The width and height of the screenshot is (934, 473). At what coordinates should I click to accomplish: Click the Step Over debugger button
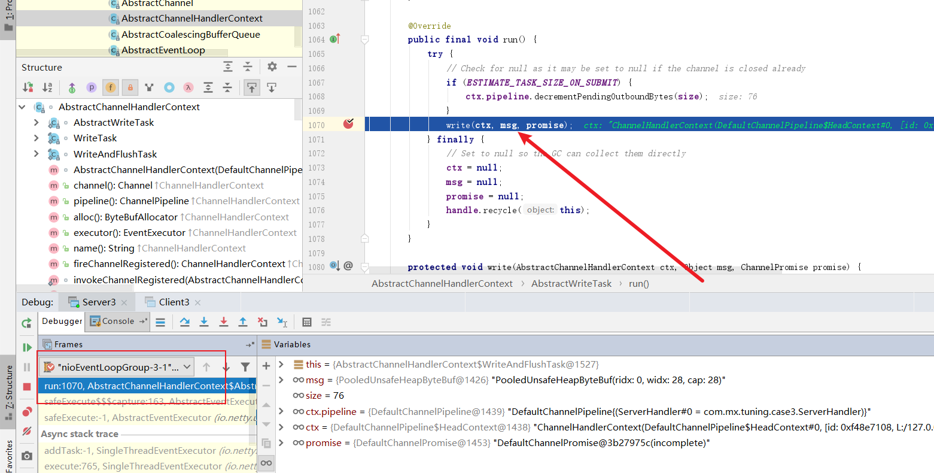(x=185, y=322)
